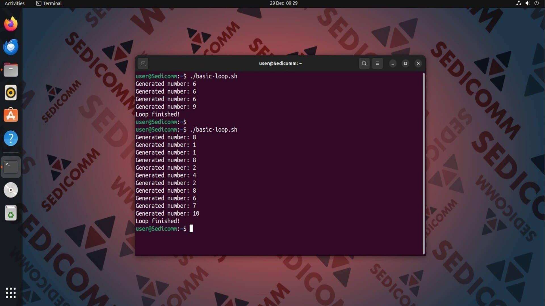The width and height of the screenshot is (545, 306).
Task: Open Ubuntu Software store
Action: (x=11, y=115)
